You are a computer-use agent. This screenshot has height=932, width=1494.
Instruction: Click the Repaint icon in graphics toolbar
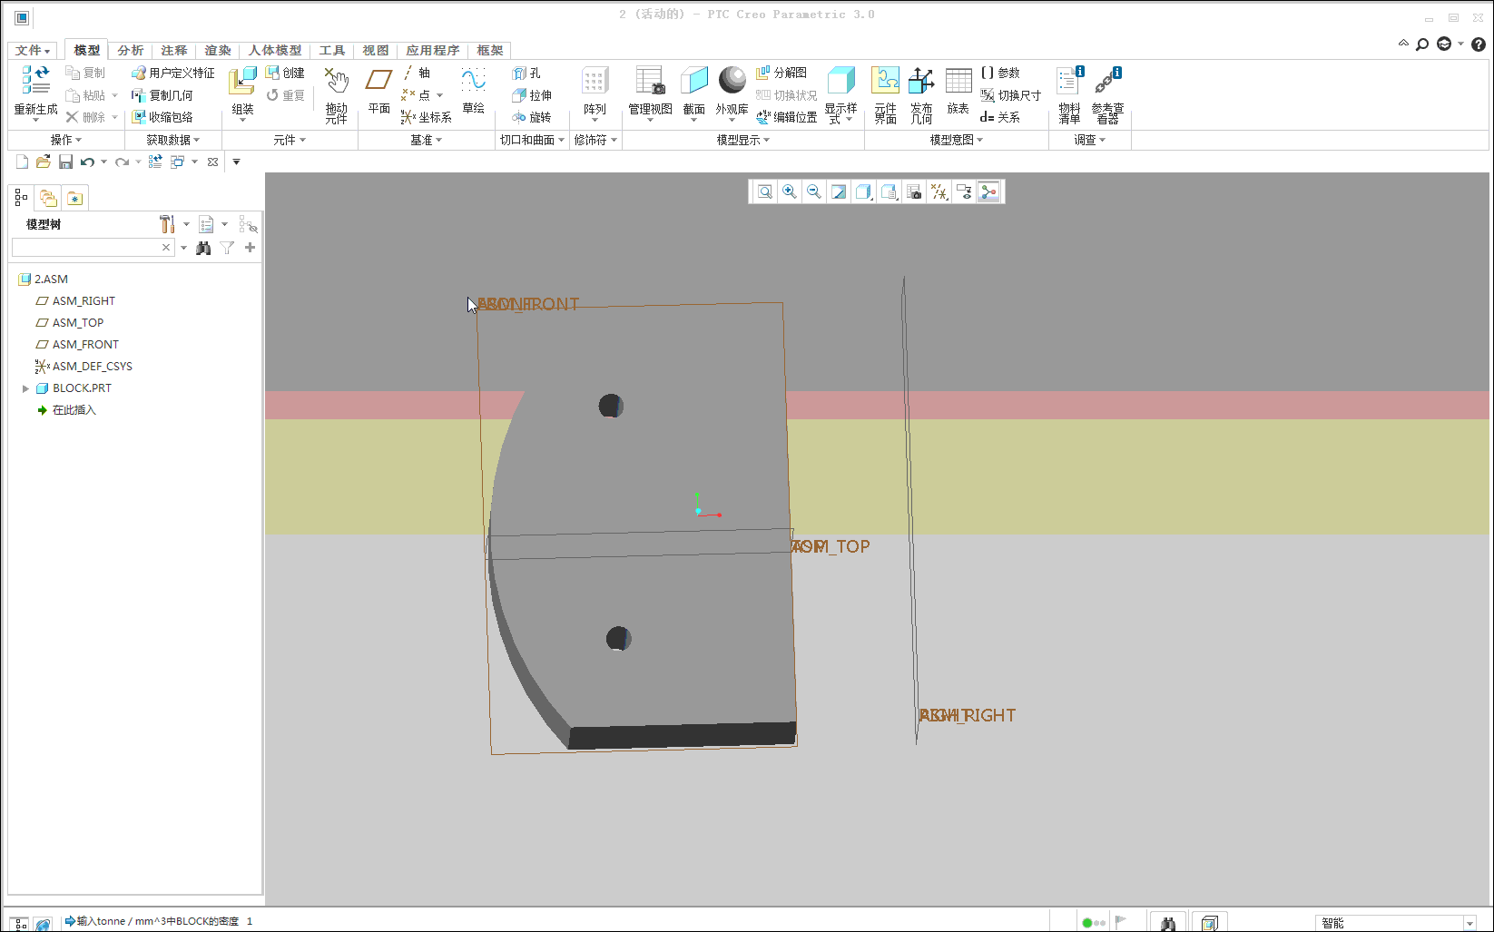click(x=839, y=191)
